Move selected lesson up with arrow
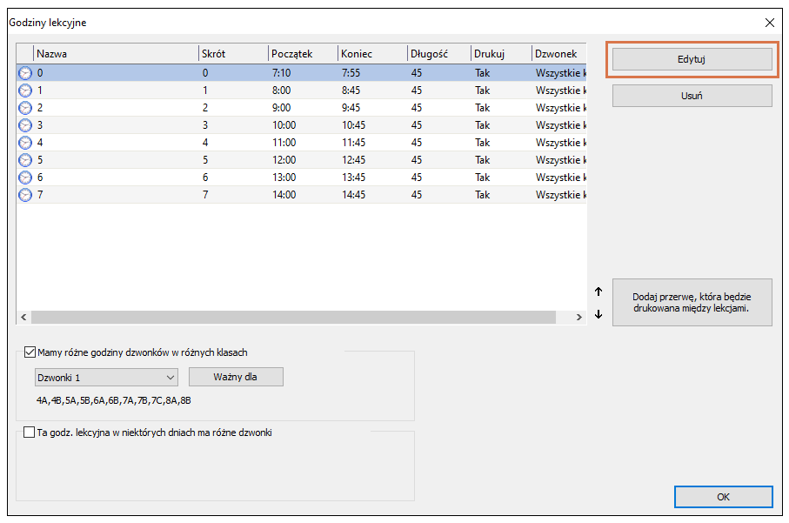The width and height of the screenshot is (789, 523). (x=598, y=292)
